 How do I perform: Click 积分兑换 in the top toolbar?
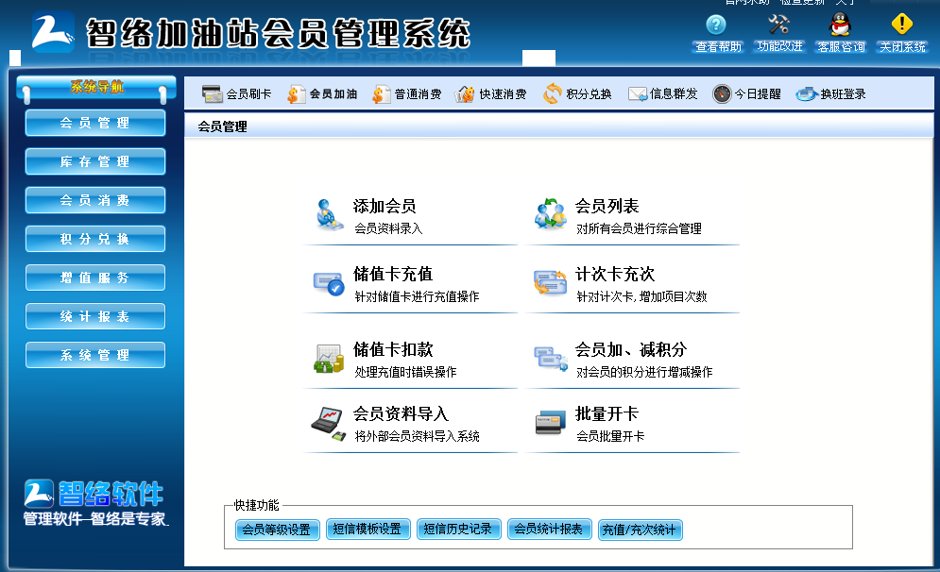tap(577, 94)
